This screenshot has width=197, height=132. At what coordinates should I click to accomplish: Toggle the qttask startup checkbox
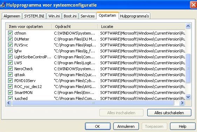pyautogui.click(x=10, y=75)
